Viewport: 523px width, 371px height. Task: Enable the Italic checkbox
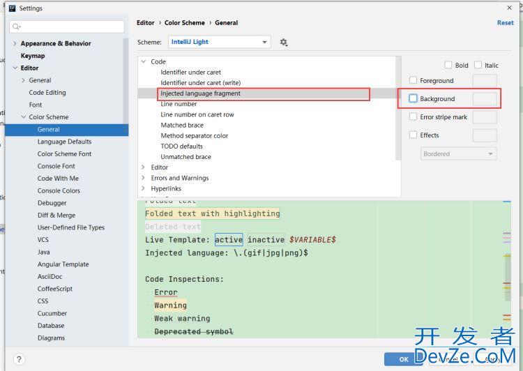click(x=478, y=65)
